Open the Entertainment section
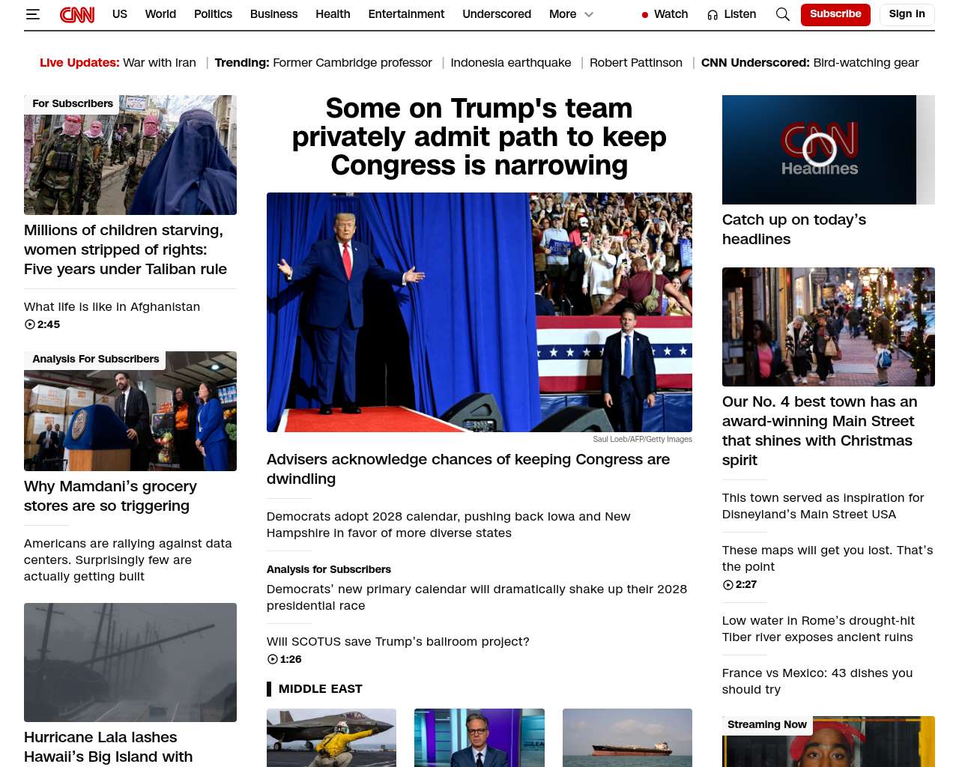 (x=406, y=14)
